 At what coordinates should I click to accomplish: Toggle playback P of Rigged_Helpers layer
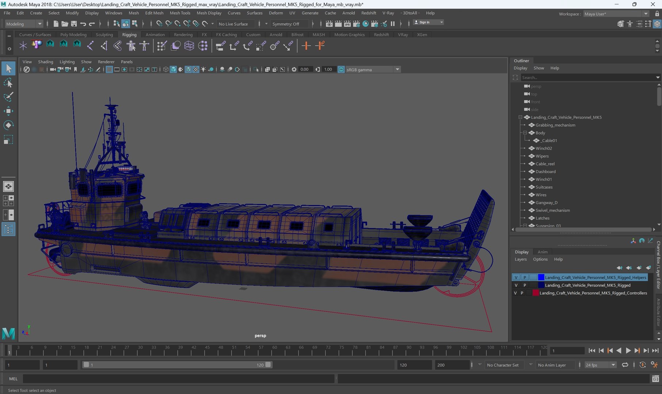pyautogui.click(x=525, y=277)
